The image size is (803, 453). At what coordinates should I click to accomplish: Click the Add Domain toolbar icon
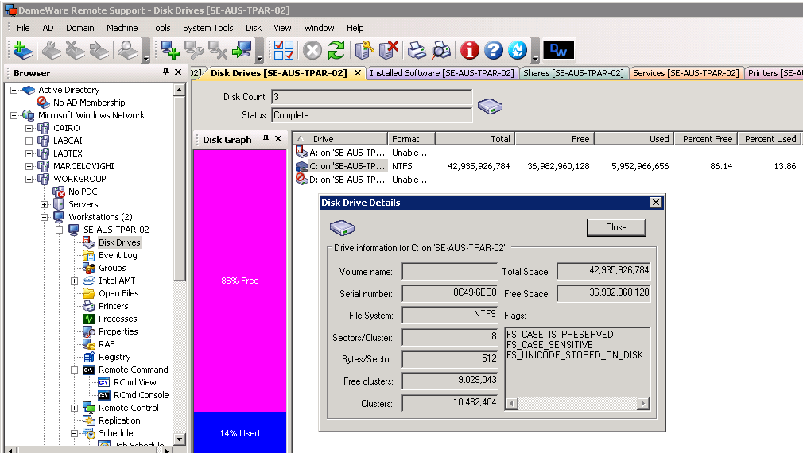tap(22, 49)
